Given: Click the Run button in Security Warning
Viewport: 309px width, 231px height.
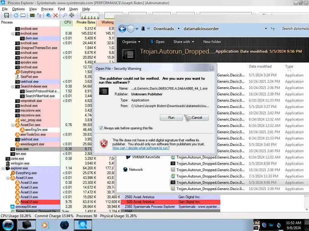Looking at the screenshot, I should [x=171, y=118].
